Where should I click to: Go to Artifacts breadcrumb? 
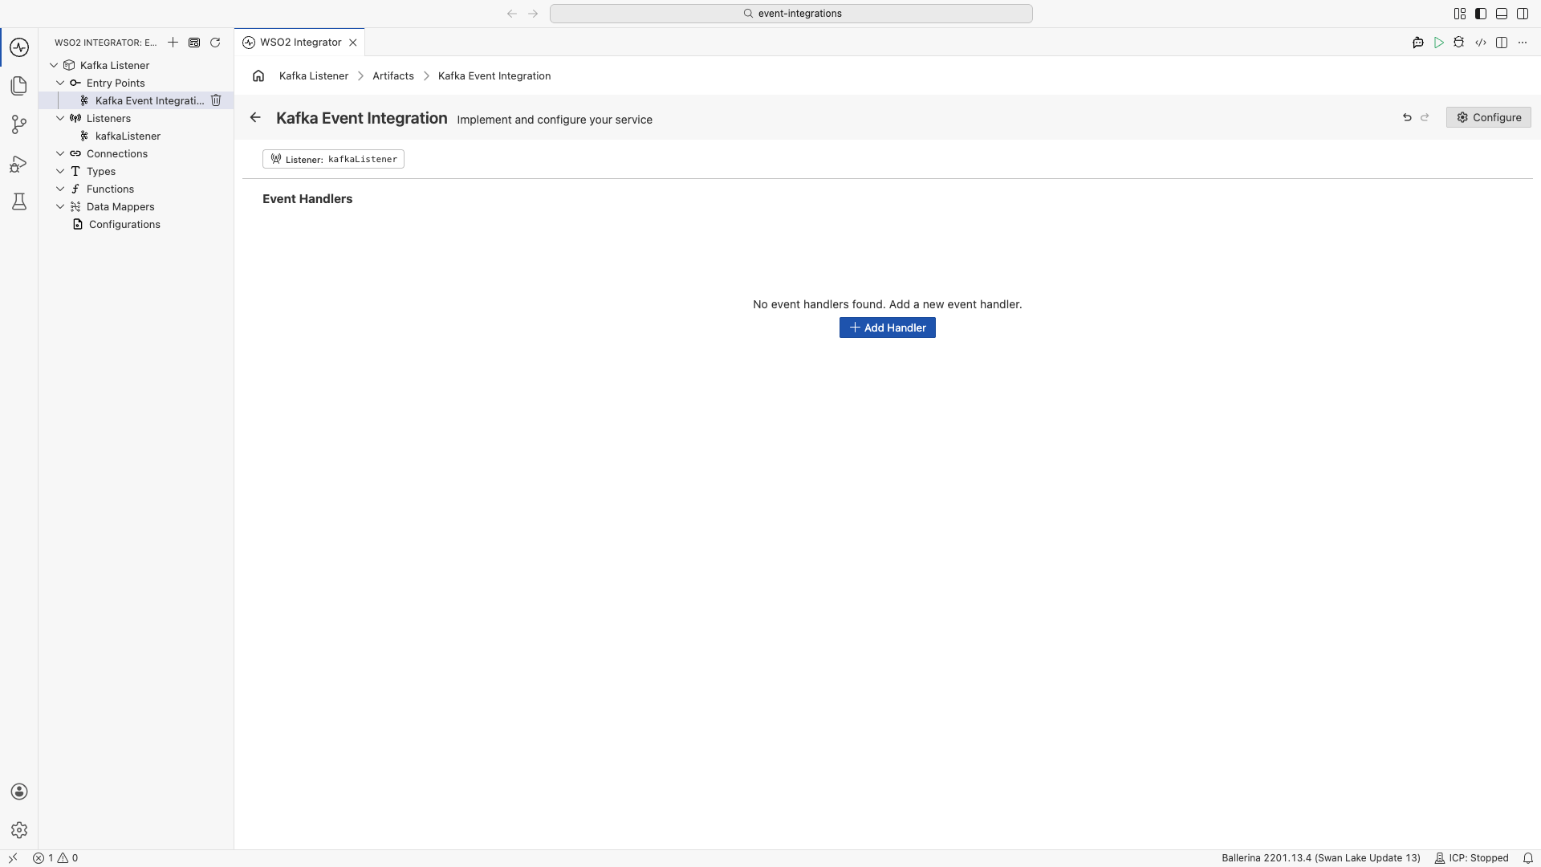tap(393, 75)
